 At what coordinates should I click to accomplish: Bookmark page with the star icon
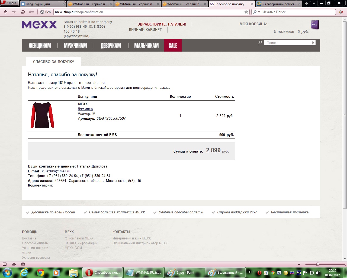(x=246, y=12)
